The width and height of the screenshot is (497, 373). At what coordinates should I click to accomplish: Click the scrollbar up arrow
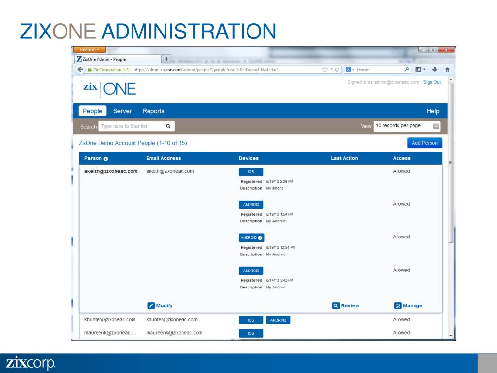click(x=451, y=78)
